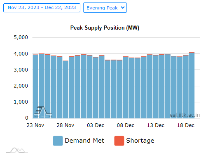Open the date range picker Nov 23 - Dec 22
Viewport: 208px width, 155px height.
pyautogui.click(x=42, y=8)
